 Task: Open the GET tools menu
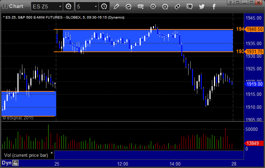point(141,7)
